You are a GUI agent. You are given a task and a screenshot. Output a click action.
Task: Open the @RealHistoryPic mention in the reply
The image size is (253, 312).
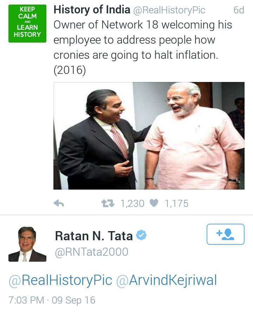coord(60,280)
